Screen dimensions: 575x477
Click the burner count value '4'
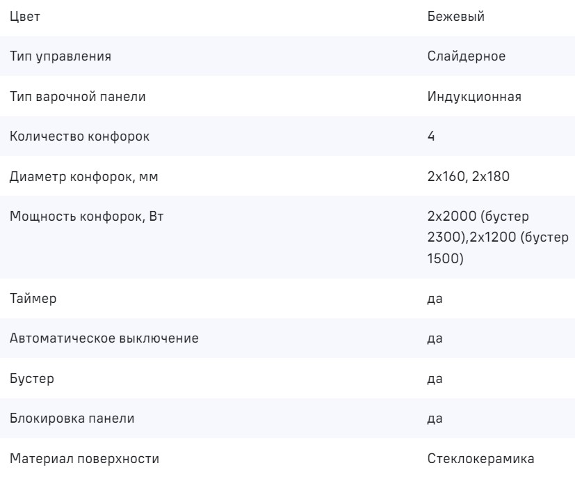pyautogui.click(x=432, y=136)
